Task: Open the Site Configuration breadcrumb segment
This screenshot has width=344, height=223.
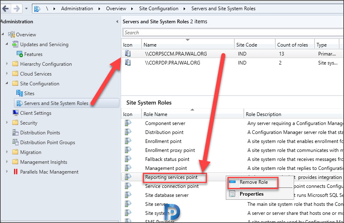Action: point(159,9)
